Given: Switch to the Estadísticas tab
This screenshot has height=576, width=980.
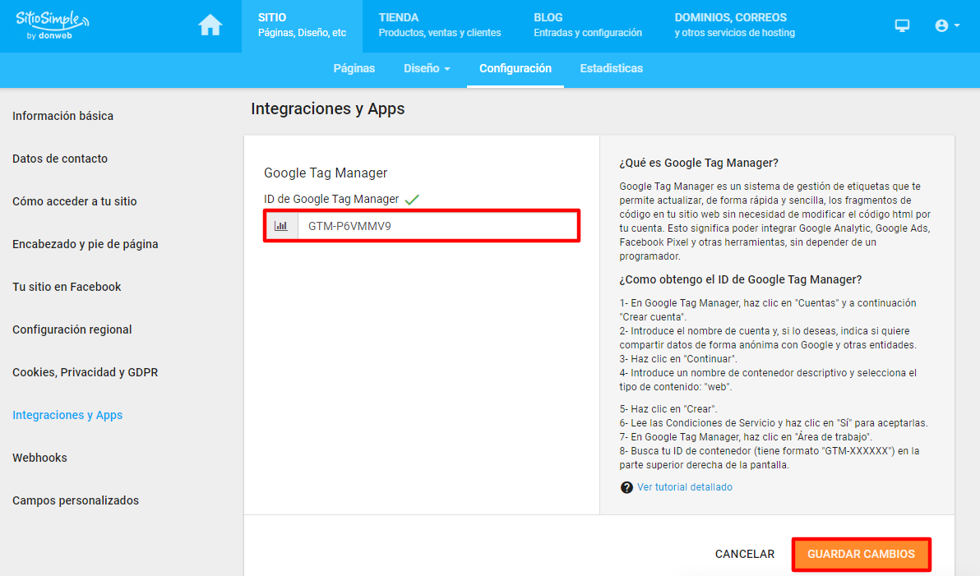Looking at the screenshot, I should tap(611, 69).
